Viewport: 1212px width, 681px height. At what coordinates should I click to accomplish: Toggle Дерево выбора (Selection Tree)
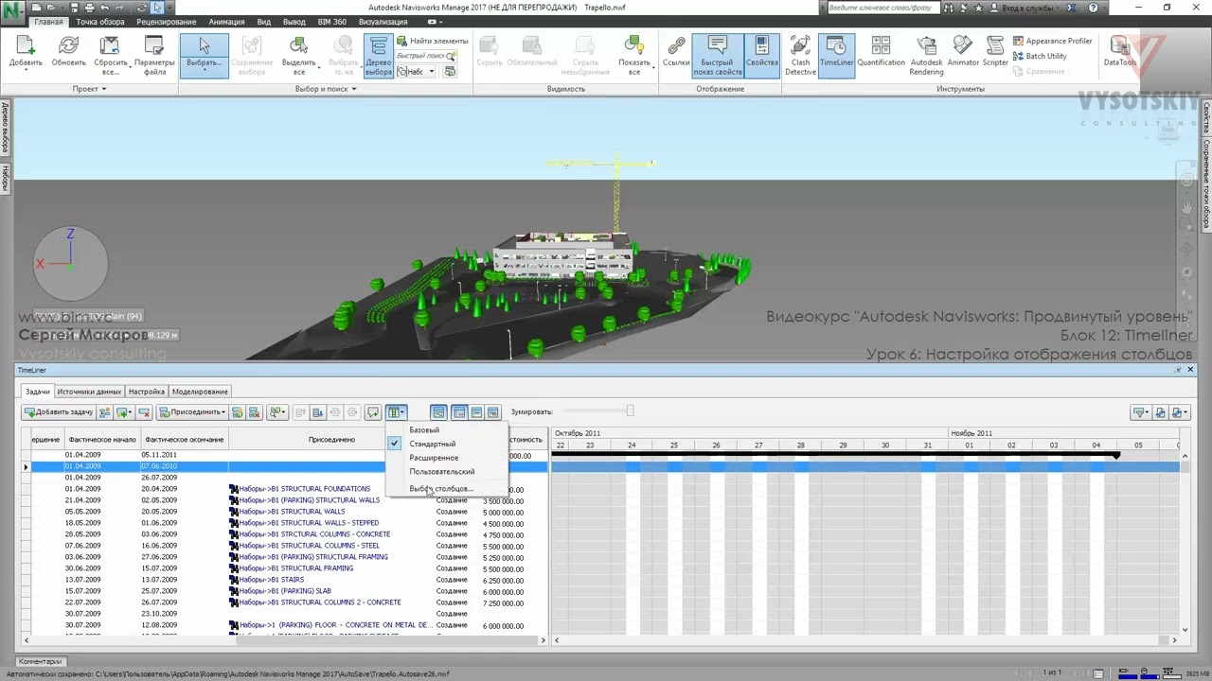tap(378, 57)
